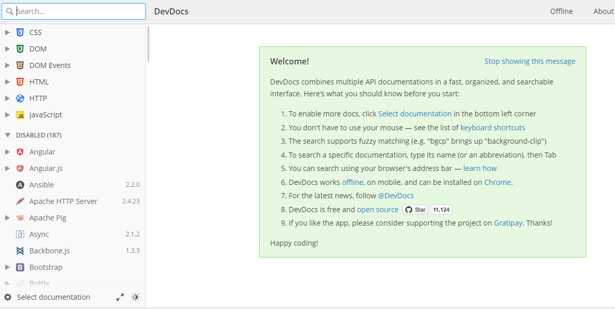Click the Apache HTTP Server feather icon
Image resolution: width=615 pixels, height=309 pixels.
tap(20, 201)
